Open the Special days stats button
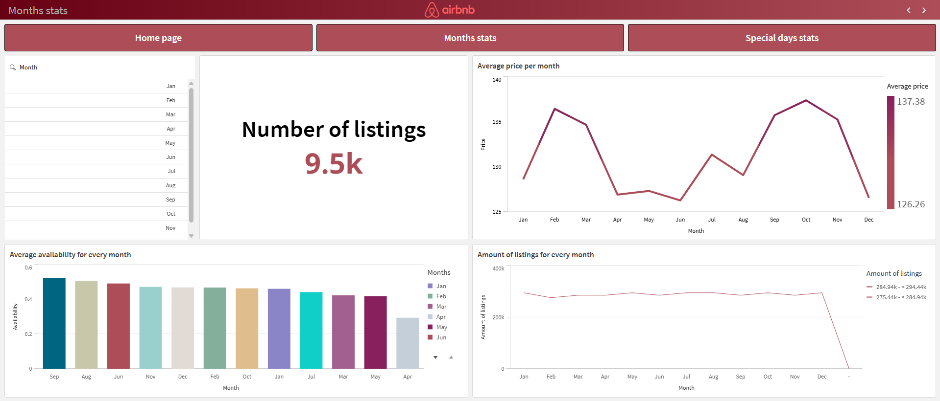The height and width of the screenshot is (401, 940). pos(782,38)
